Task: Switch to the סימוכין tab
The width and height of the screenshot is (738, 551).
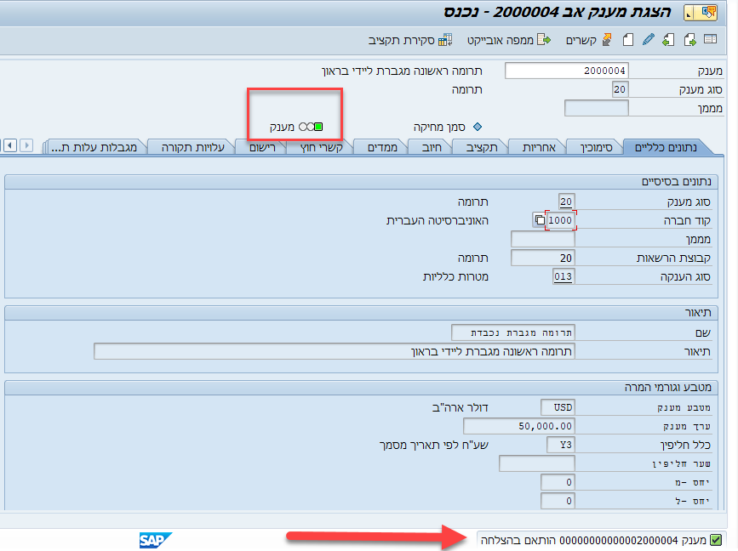Action: pyautogui.click(x=596, y=148)
